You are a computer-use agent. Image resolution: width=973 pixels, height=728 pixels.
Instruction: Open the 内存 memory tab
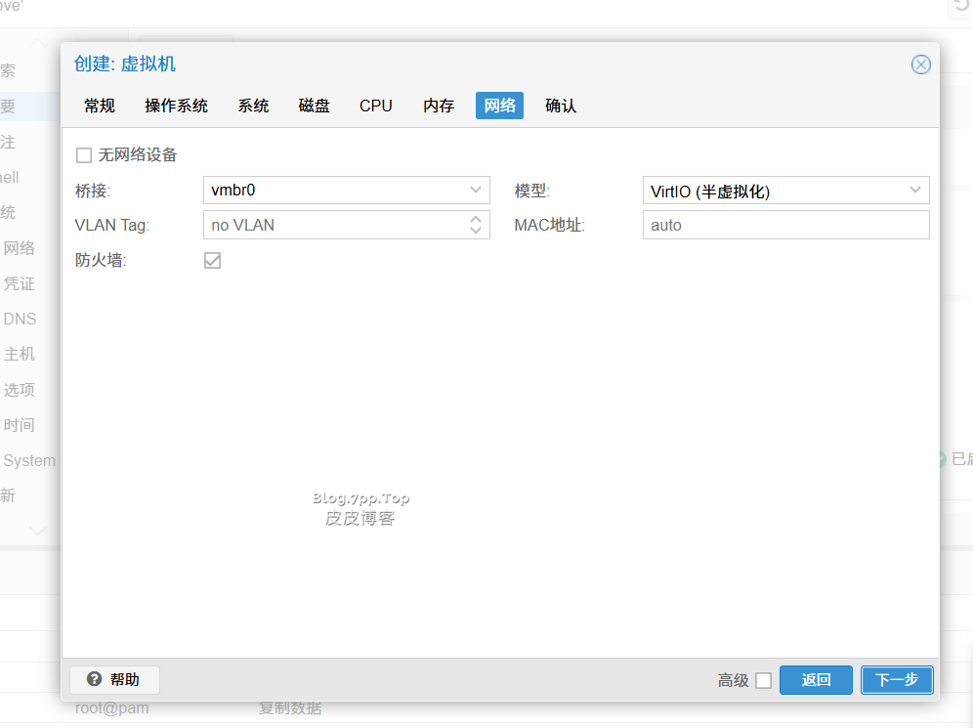tap(439, 106)
